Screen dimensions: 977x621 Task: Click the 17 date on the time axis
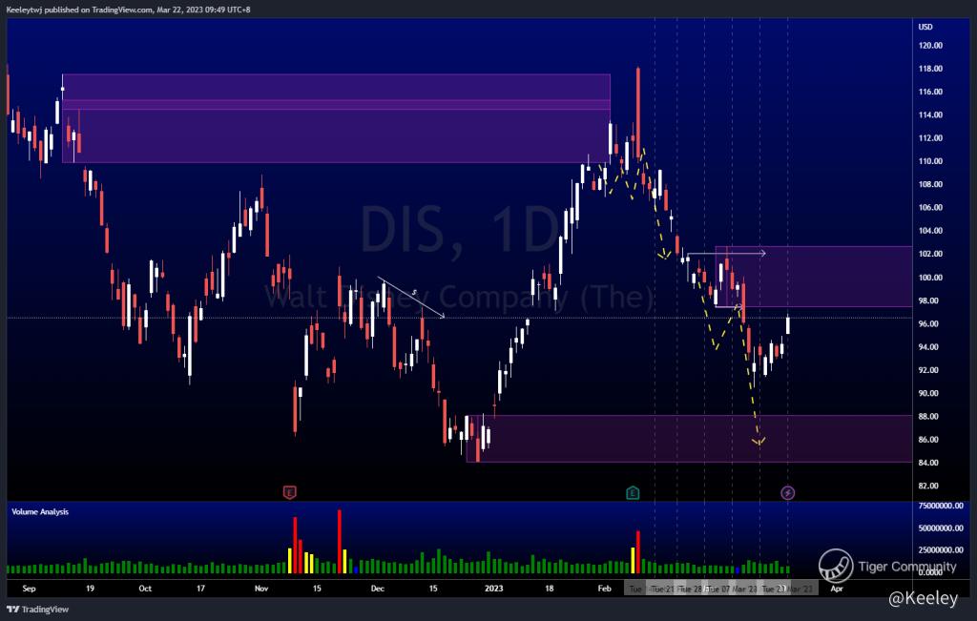[x=200, y=588]
